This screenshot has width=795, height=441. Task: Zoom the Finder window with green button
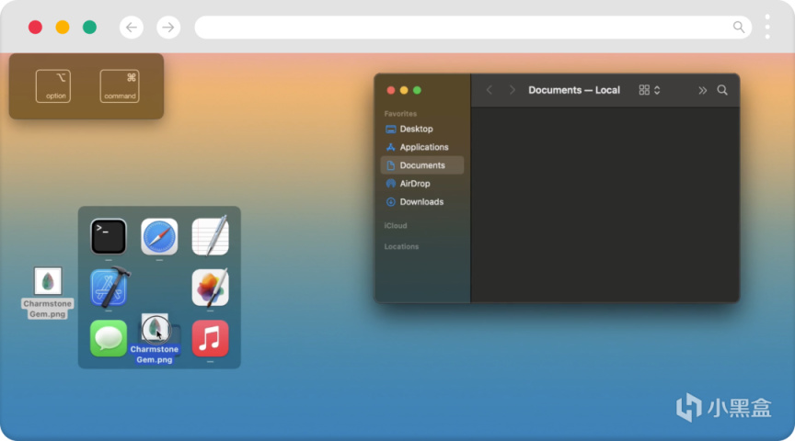click(417, 90)
